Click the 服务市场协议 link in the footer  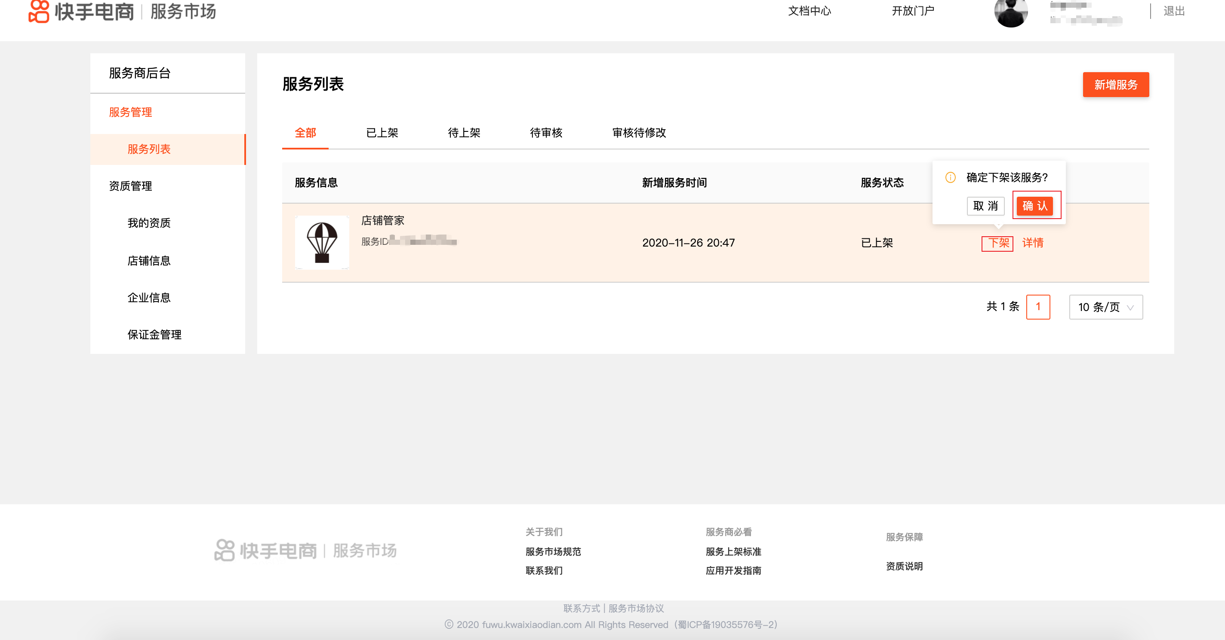click(636, 608)
